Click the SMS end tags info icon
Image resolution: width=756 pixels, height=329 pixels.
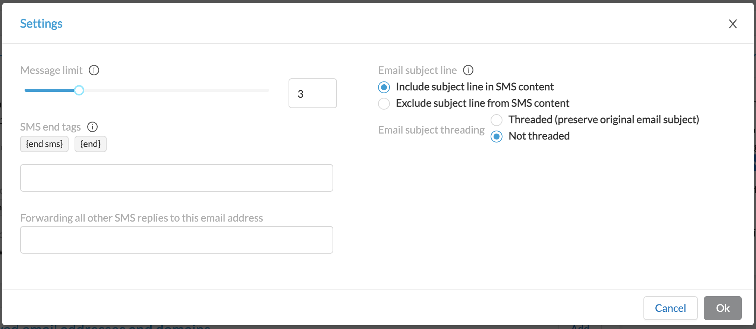click(x=92, y=127)
